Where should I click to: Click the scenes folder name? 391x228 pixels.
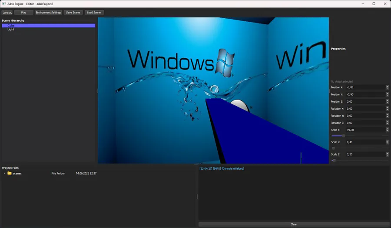pyautogui.click(x=17, y=173)
